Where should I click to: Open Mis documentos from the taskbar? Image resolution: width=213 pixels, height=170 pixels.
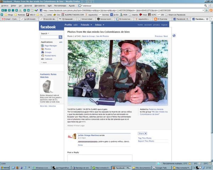(x=142, y=168)
